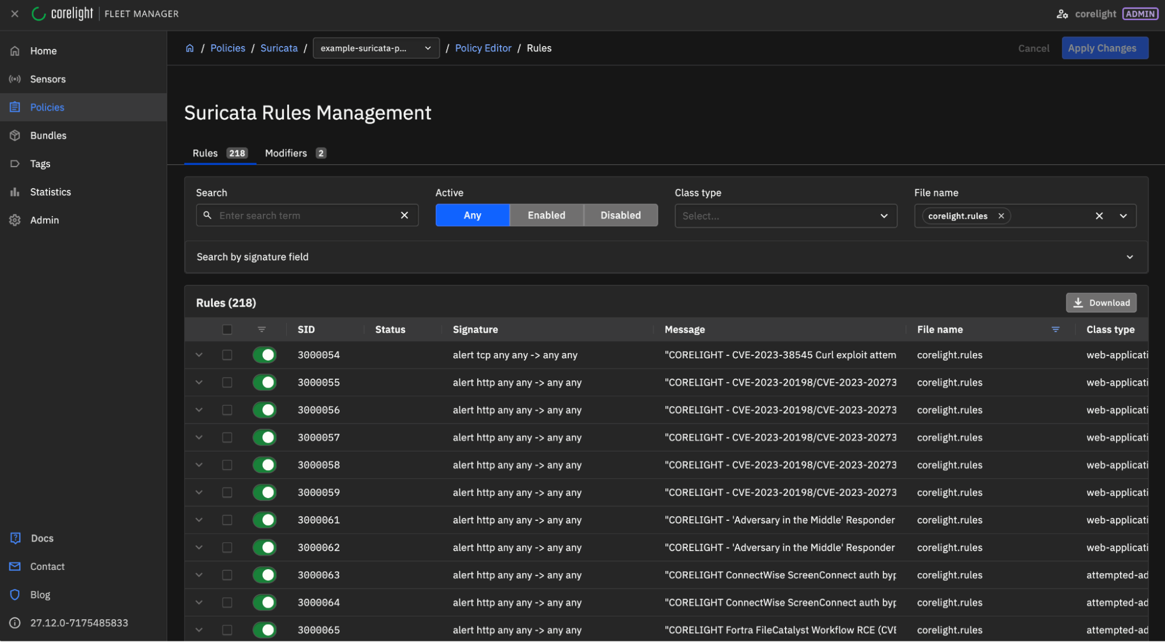Clear the search field with X icon
The image size is (1165, 642).
click(404, 216)
